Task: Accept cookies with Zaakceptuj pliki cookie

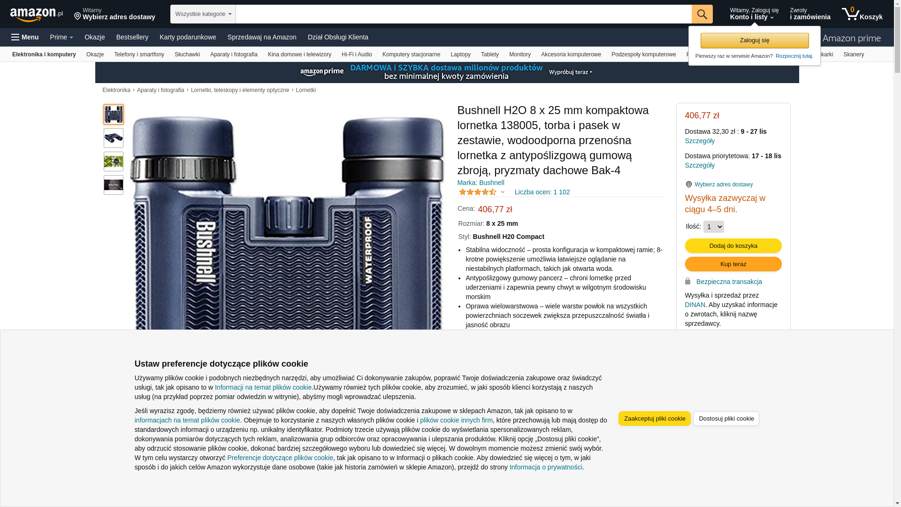Action: 654,419
